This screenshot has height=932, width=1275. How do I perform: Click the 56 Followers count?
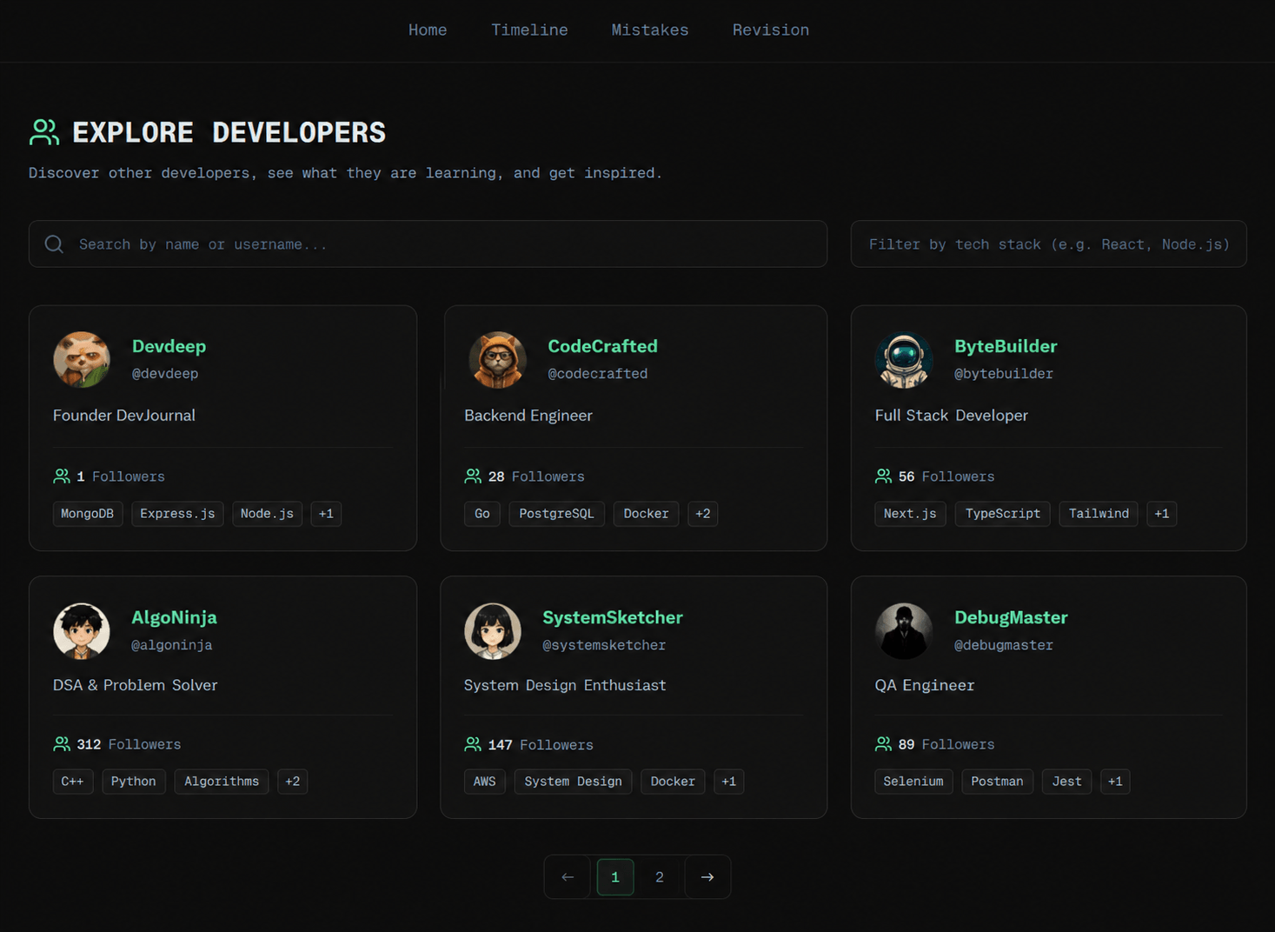click(946, 476)
